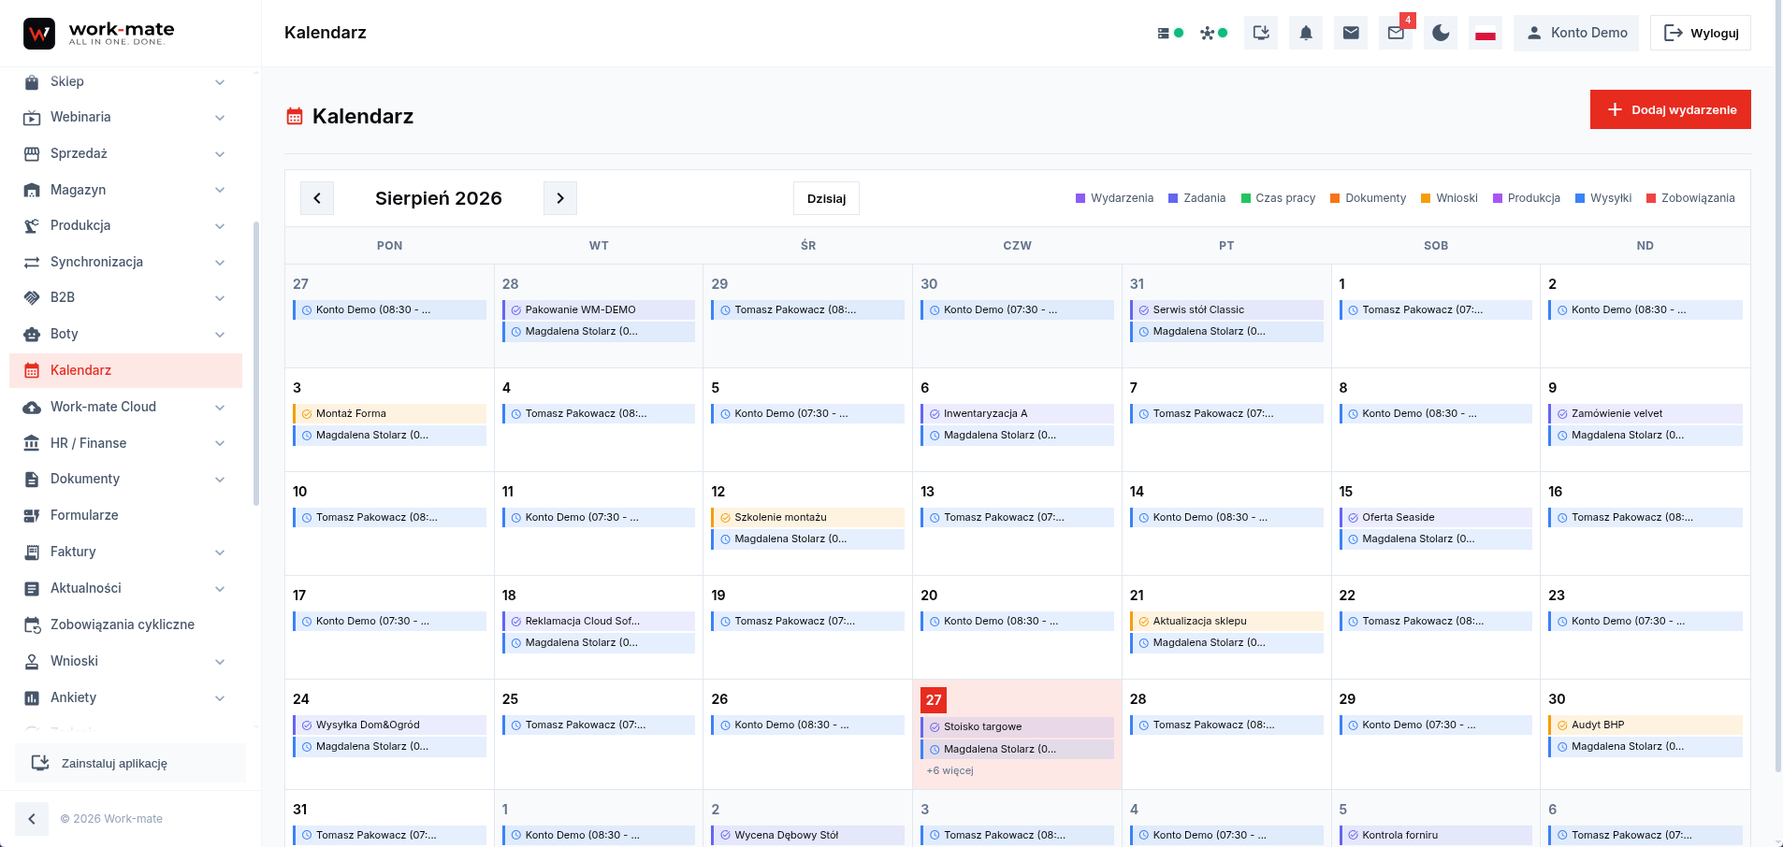Go to next month arrow
Screen dimensions: 1783x847
pos(560,198)
